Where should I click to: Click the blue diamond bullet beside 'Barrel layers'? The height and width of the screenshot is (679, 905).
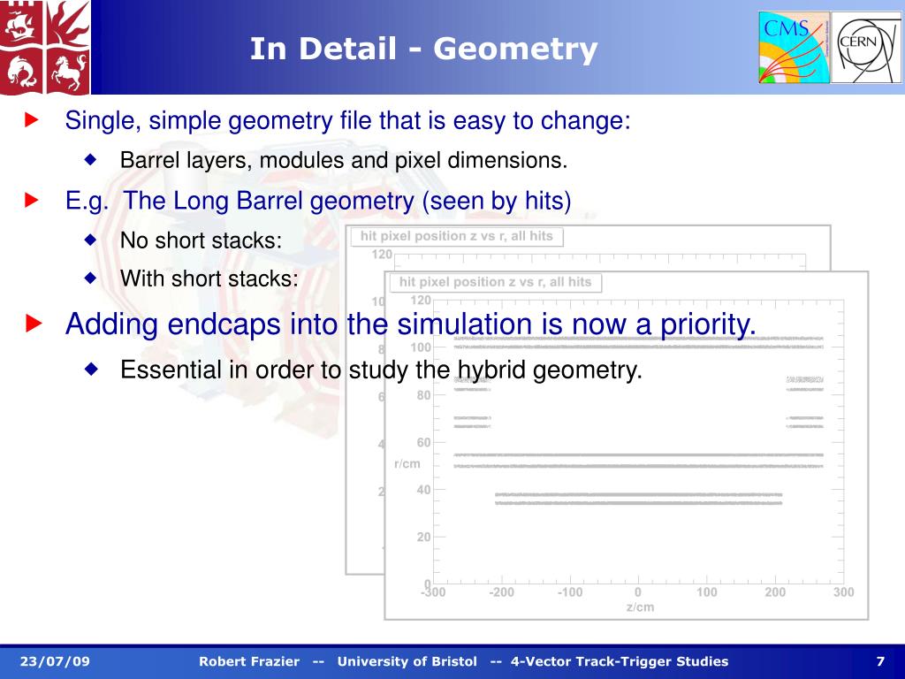(91, 159)
